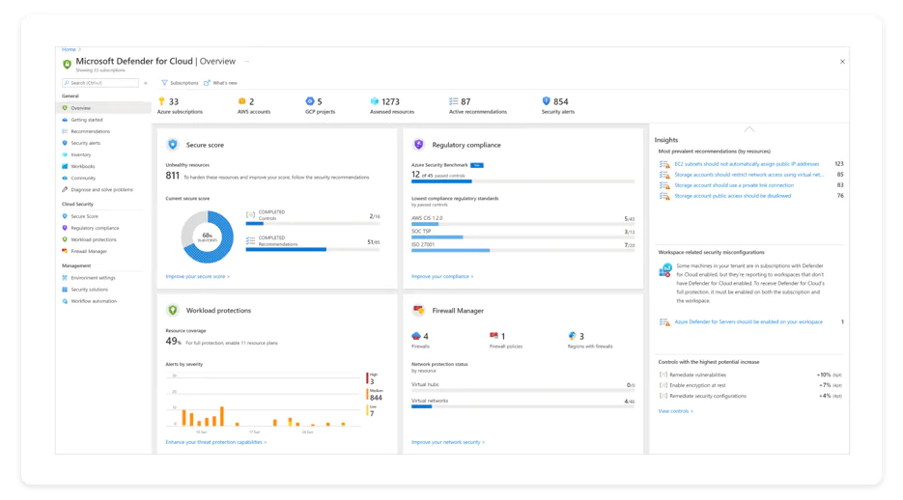903x500 pixels.
Task: Click Enhance your threat protection capabilities link
Action: point(216,442)
